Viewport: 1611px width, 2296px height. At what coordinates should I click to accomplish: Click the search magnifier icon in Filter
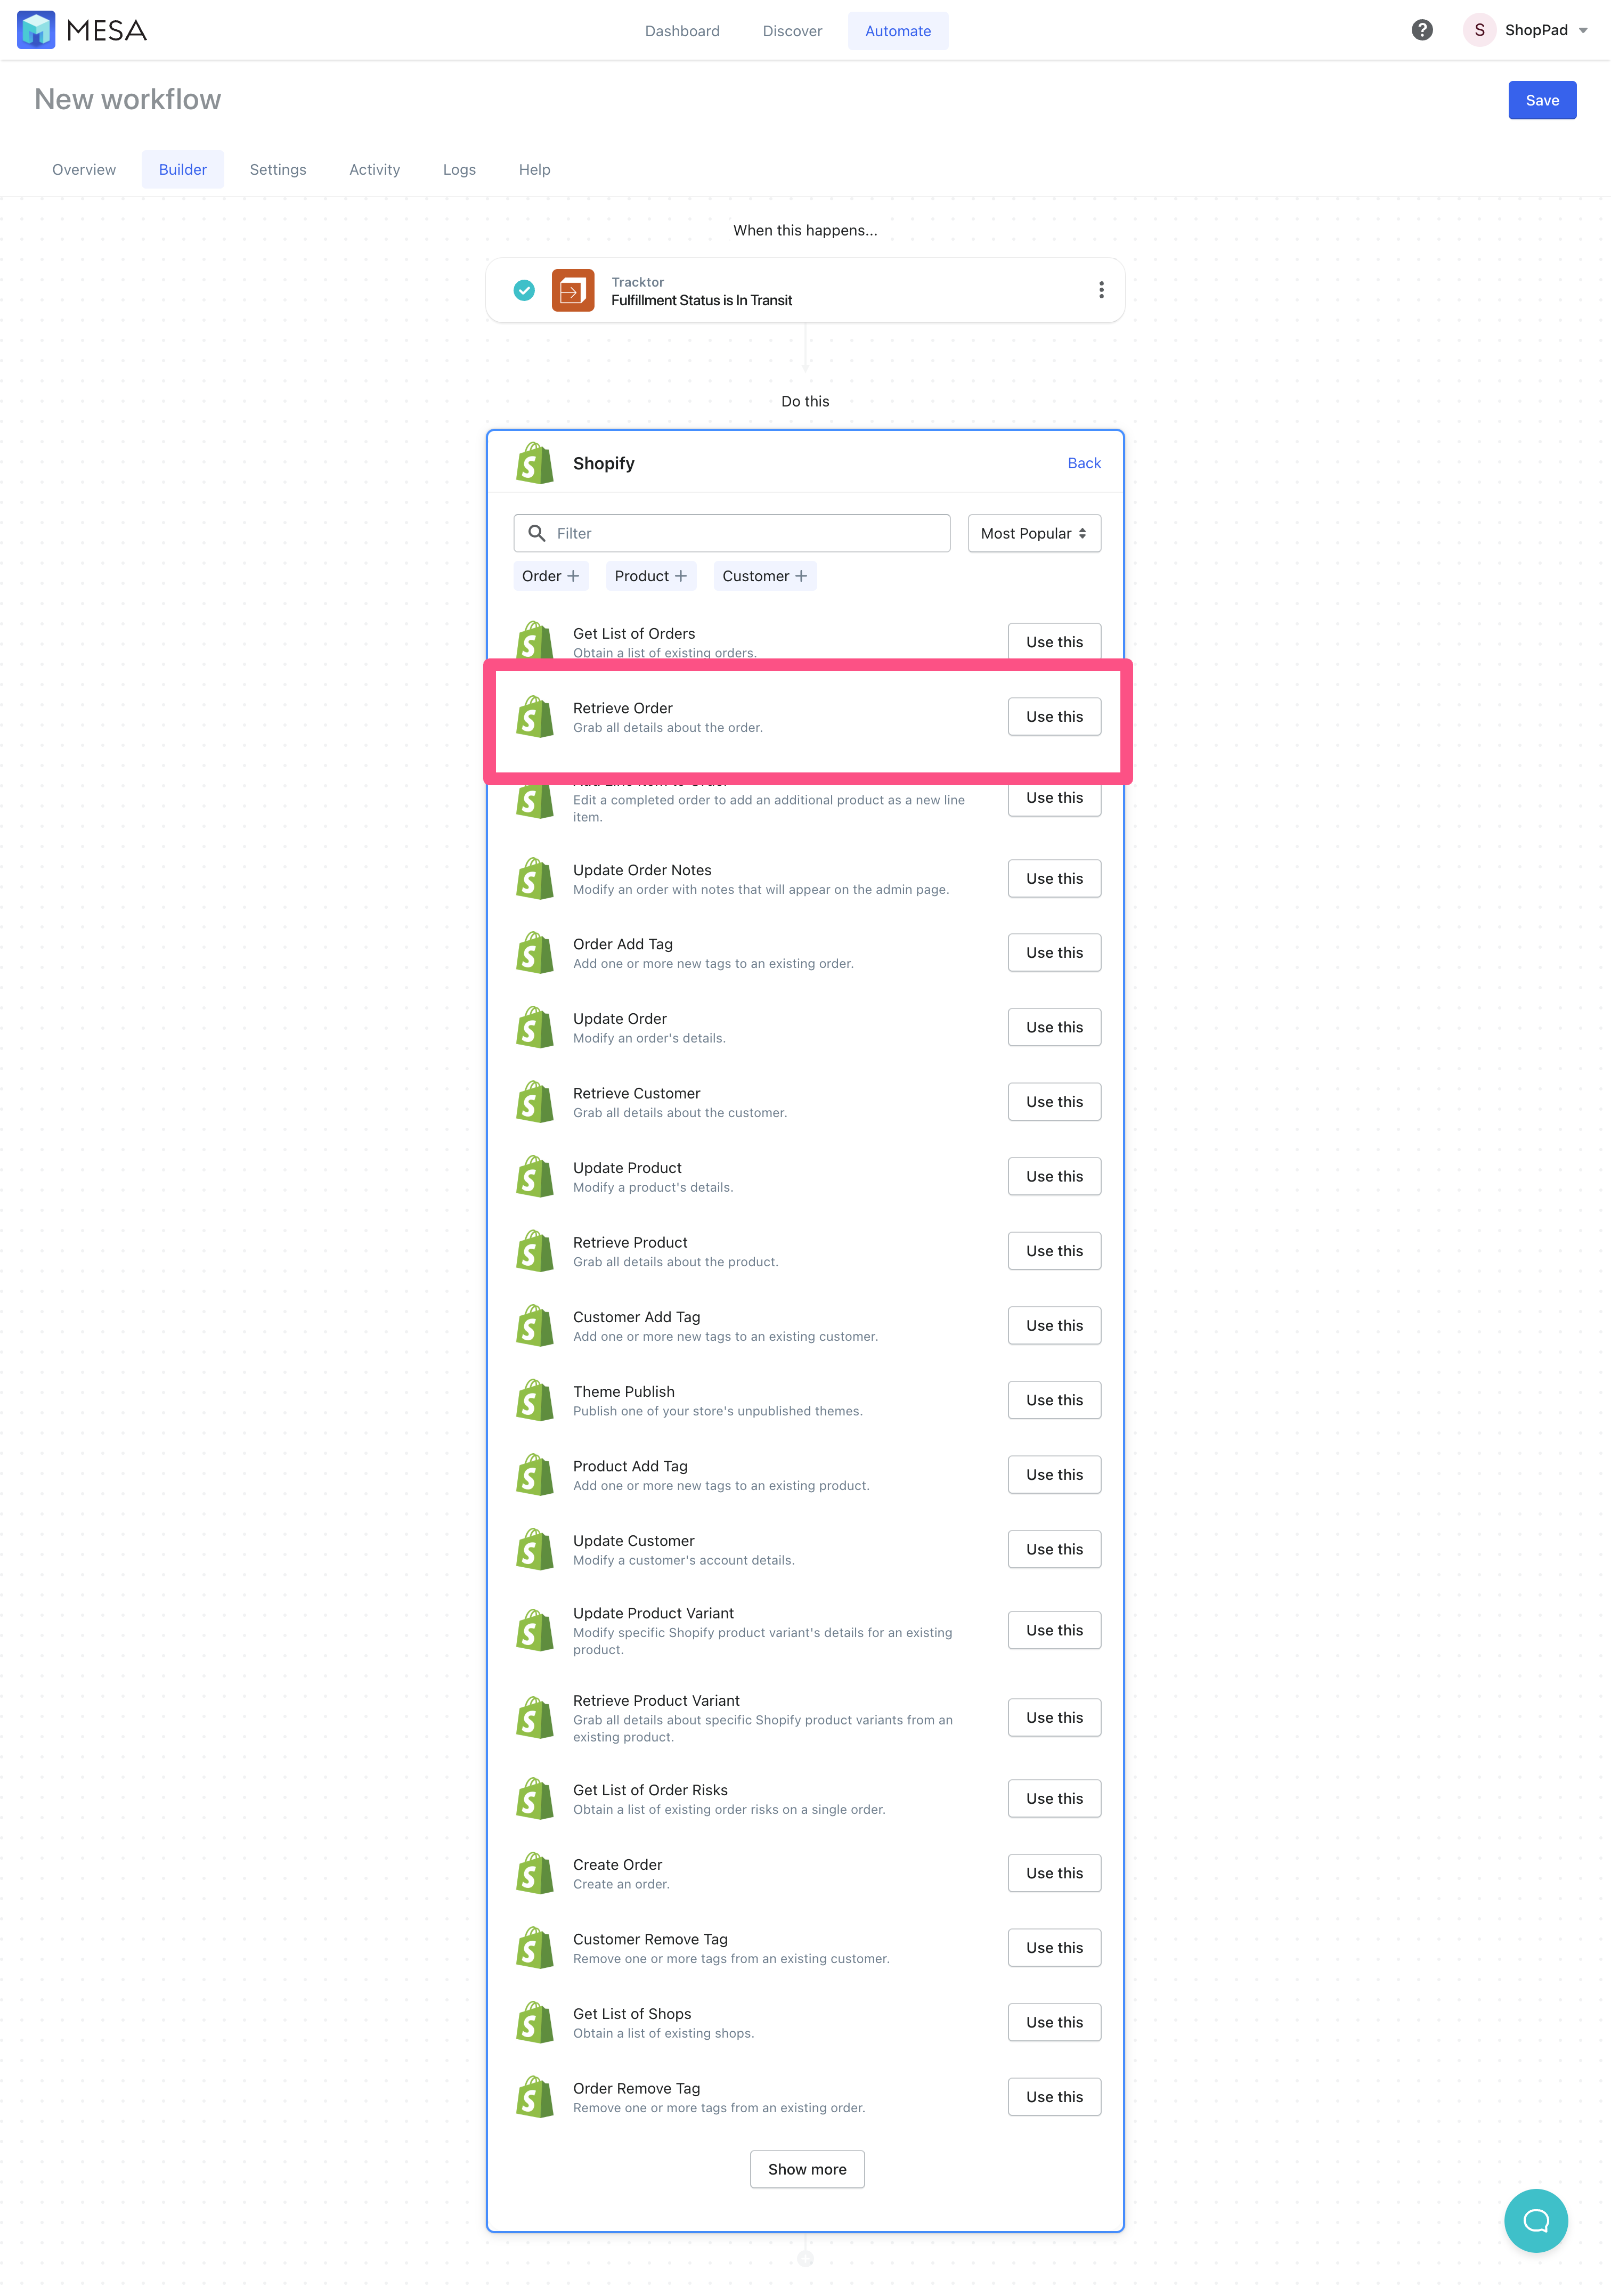click(x=537, y=533)
